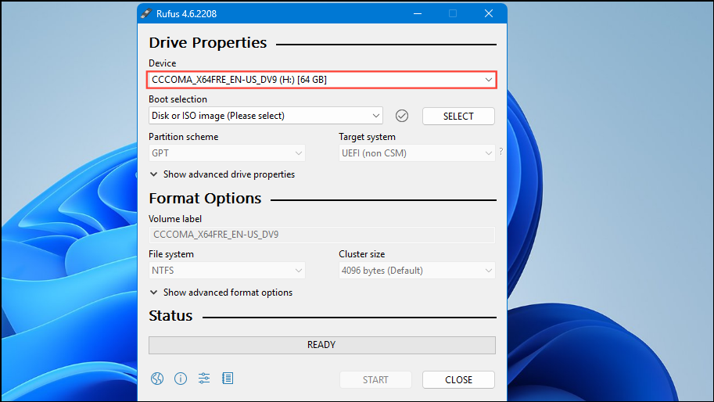Expand Show advanced drive properties
This screenshot has width=714, height=402.
[x=222, y=174]
